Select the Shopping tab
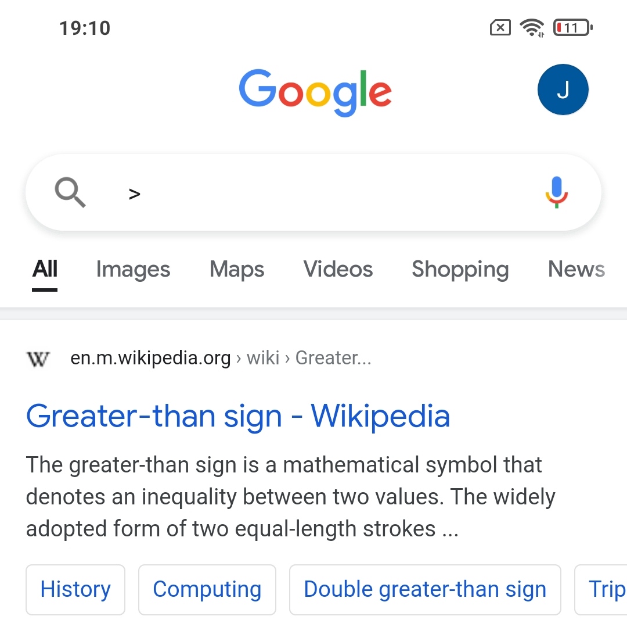This screenshot has height=634, width=627. (460, 269)
